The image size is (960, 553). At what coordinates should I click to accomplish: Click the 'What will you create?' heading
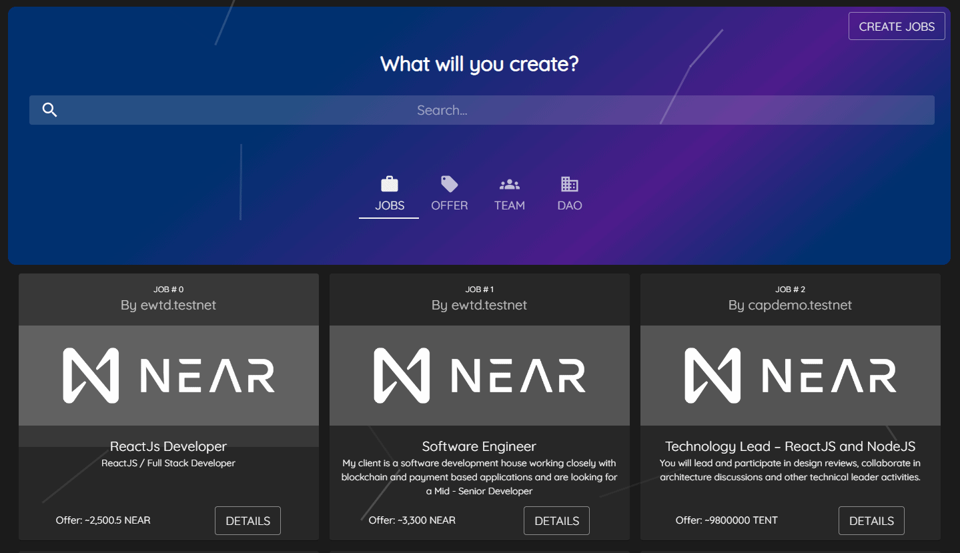479,64
